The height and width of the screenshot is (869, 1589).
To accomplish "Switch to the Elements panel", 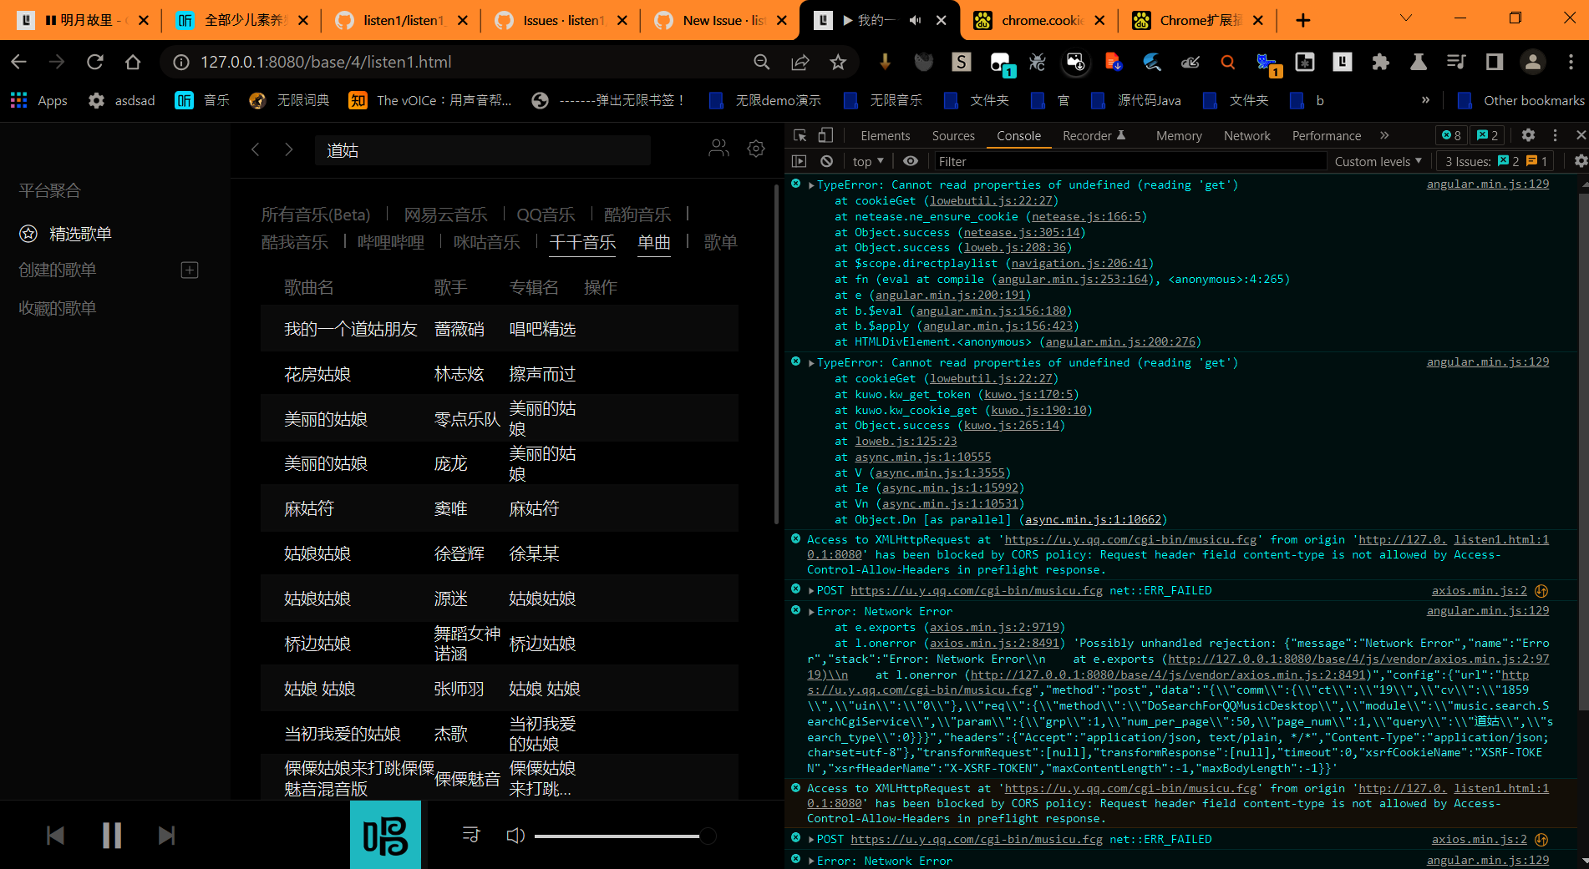I will click(885, 135).
